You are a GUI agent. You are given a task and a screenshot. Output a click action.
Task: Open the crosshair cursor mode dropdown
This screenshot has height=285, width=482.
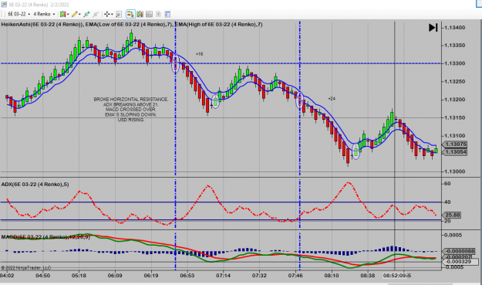click(108, 14)
